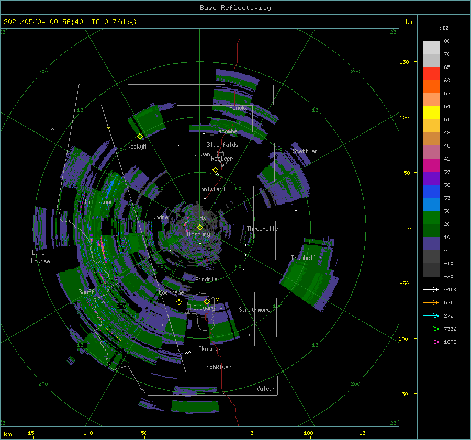The image size is (471, 440).
Task: Click the Lake Louise label
Action: 40,257
